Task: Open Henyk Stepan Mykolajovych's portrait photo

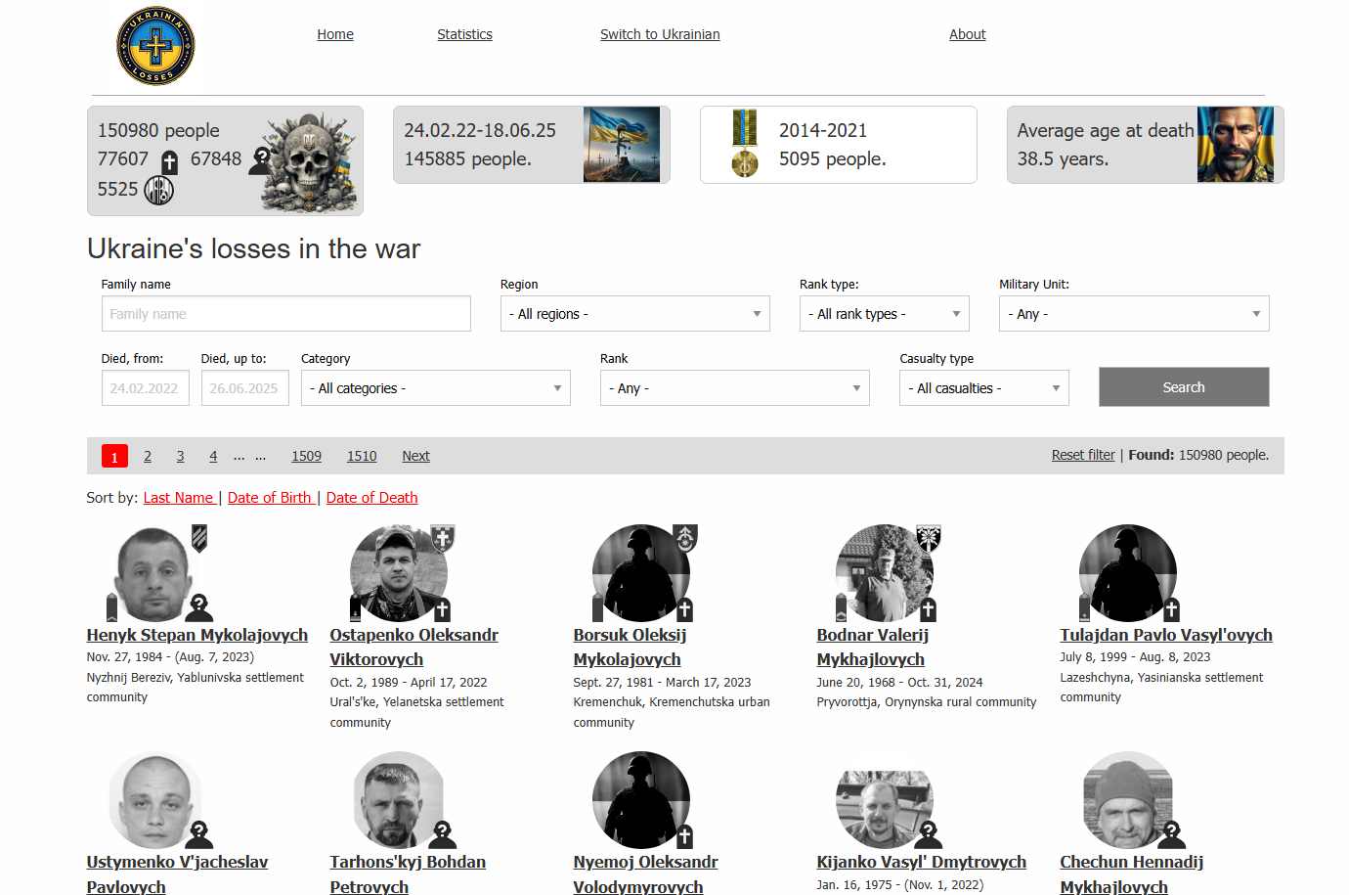Action: (x=154, y=573)
